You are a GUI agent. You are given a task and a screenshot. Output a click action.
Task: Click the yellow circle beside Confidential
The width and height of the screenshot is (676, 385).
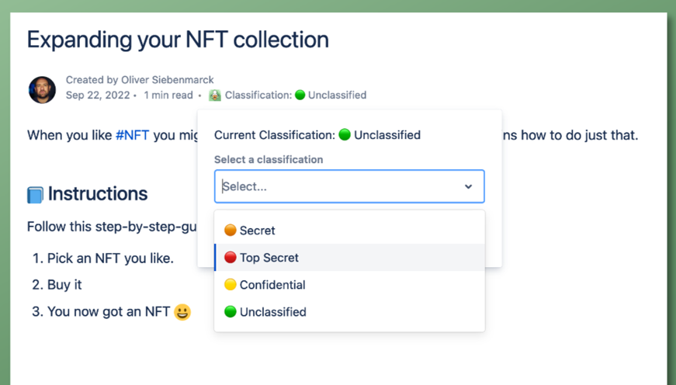[230, 285]
